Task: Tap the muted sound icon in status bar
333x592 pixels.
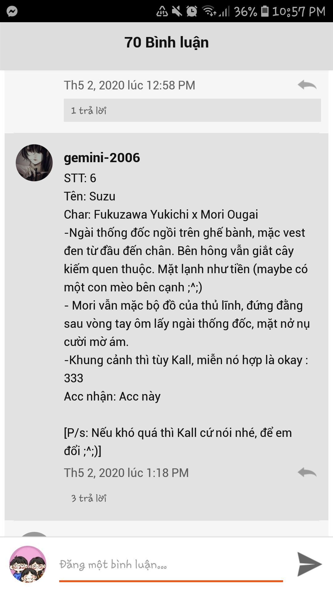Action: pyautogui.click(x=177, y=11)
